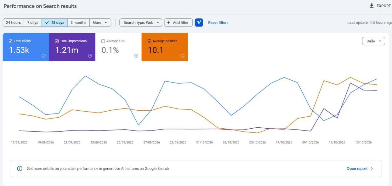Toggle the Total impressions checkbox
This screenshot has height=186, width=392.
[x=57, y=41]
